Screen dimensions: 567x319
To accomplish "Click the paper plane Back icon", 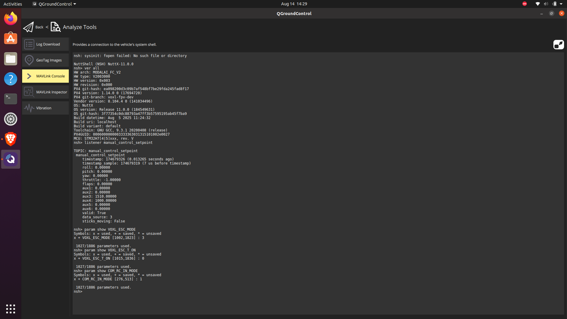I will click(28, 27).
